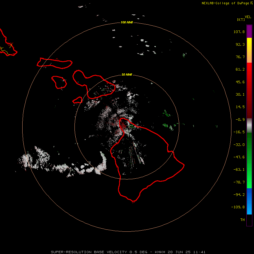
Task: Click the 50 NMI range ring label
Action: (127, 75)
